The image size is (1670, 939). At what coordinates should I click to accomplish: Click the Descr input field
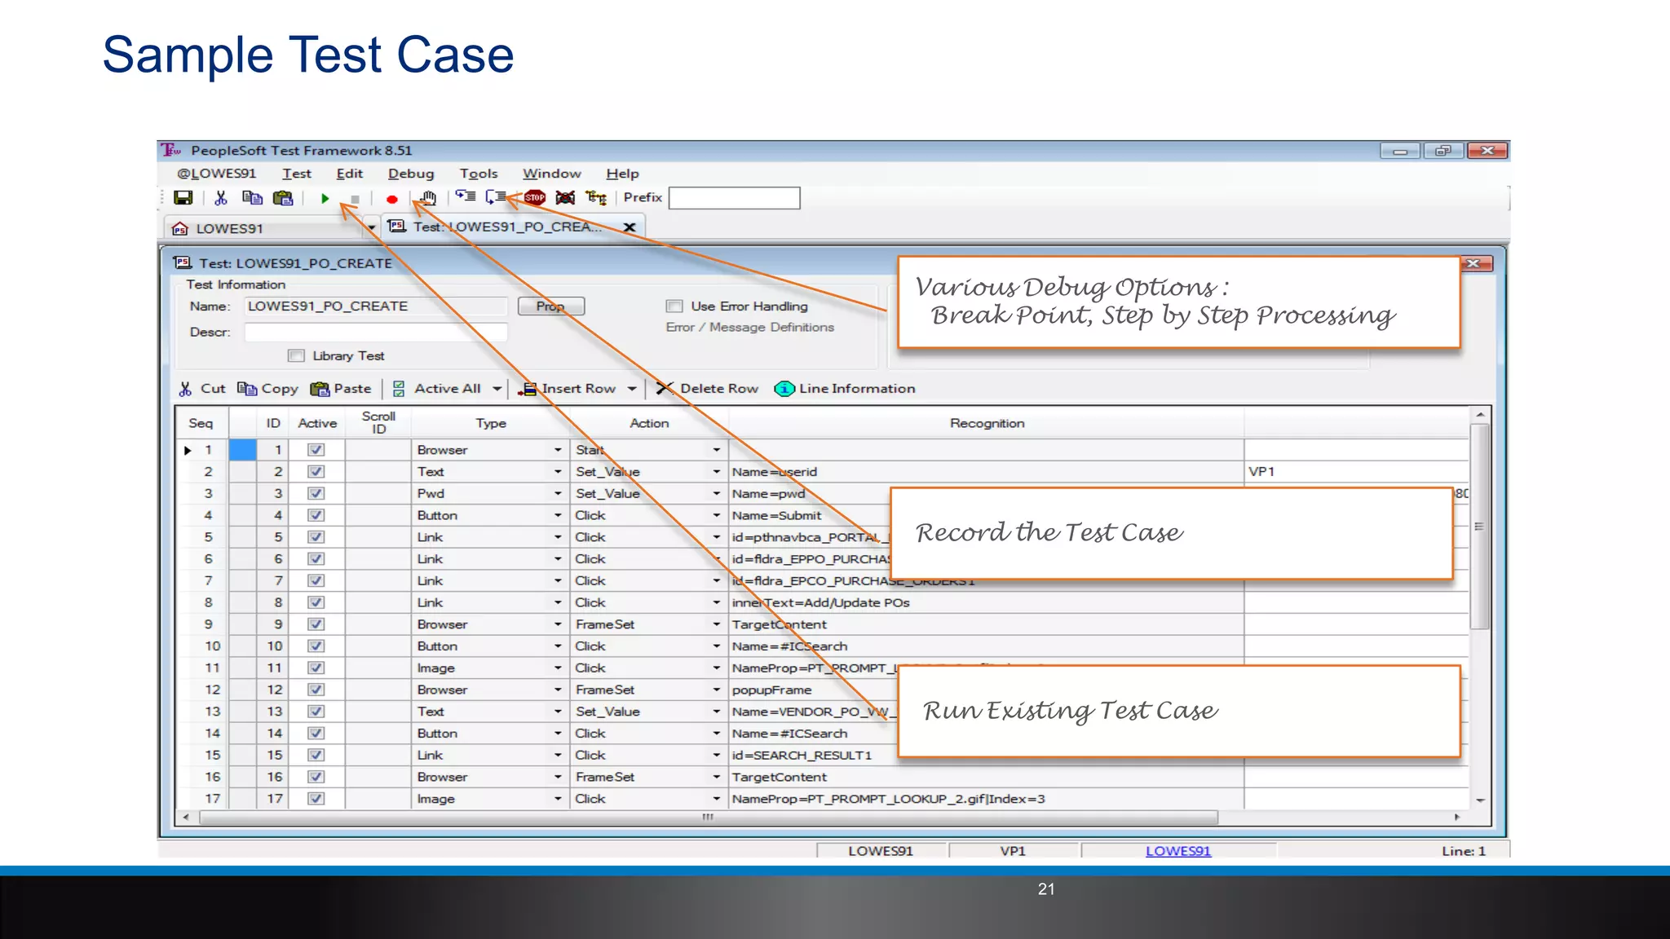tap(376, 333)
